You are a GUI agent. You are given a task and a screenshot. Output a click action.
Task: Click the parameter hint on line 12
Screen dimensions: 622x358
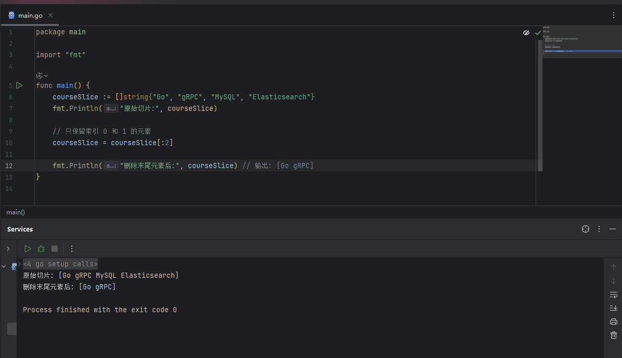(x=111, y=165)
